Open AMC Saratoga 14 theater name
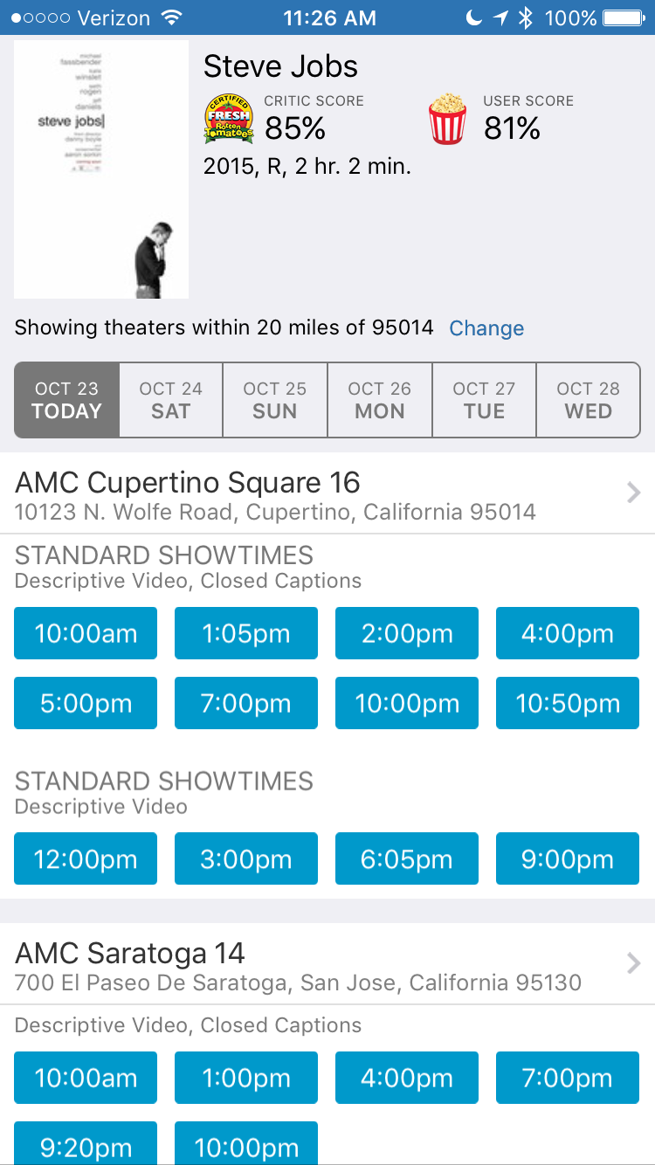The image size is (655, 1165). click(x=130, y=952)
